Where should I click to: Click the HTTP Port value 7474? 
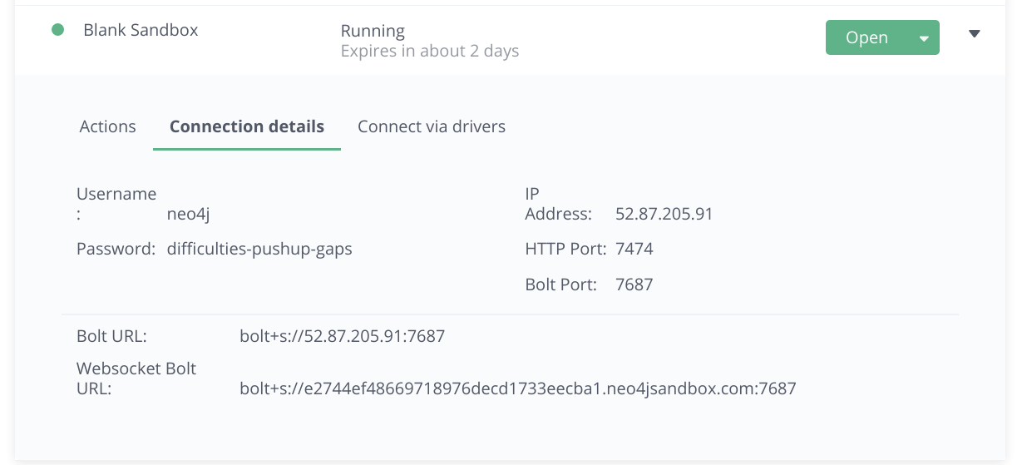pyautogui.click(x=634, y=249)
